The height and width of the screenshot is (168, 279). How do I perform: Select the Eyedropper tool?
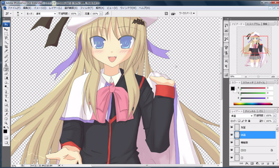click(6, 114)
